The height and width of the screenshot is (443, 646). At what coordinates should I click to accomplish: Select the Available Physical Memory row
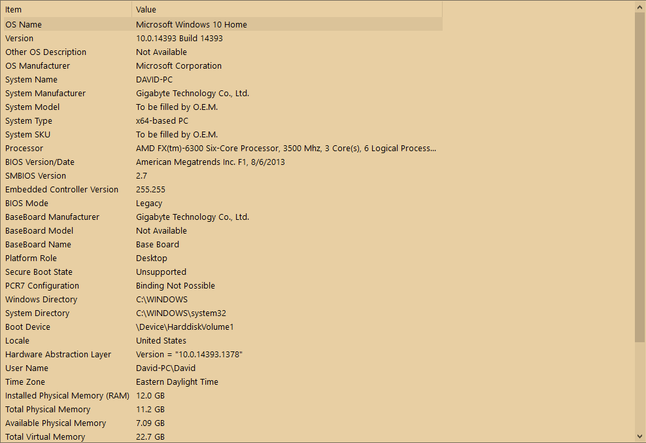[223, 423]
